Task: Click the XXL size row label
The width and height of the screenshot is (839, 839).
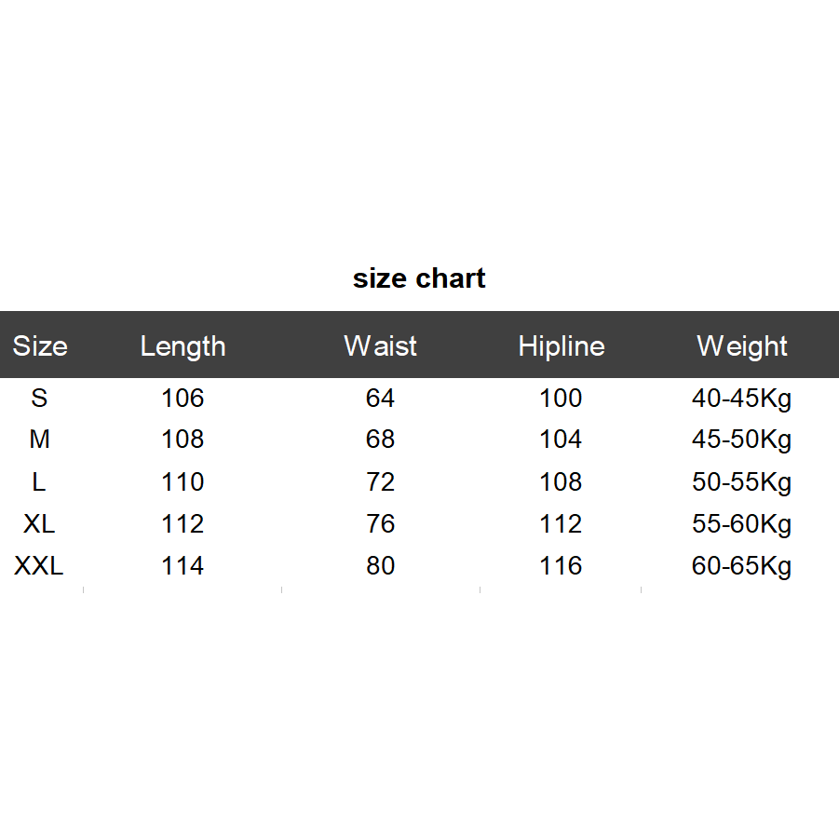Action: (39, 566)
